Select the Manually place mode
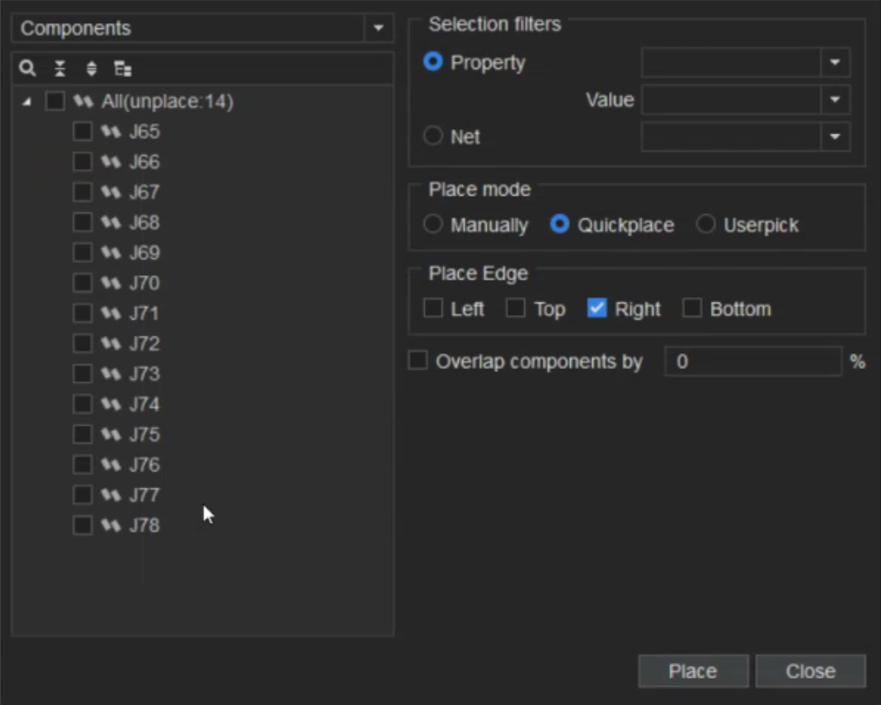Image resolution: width=881 pixels, height=705 pixels. point(433,225)
